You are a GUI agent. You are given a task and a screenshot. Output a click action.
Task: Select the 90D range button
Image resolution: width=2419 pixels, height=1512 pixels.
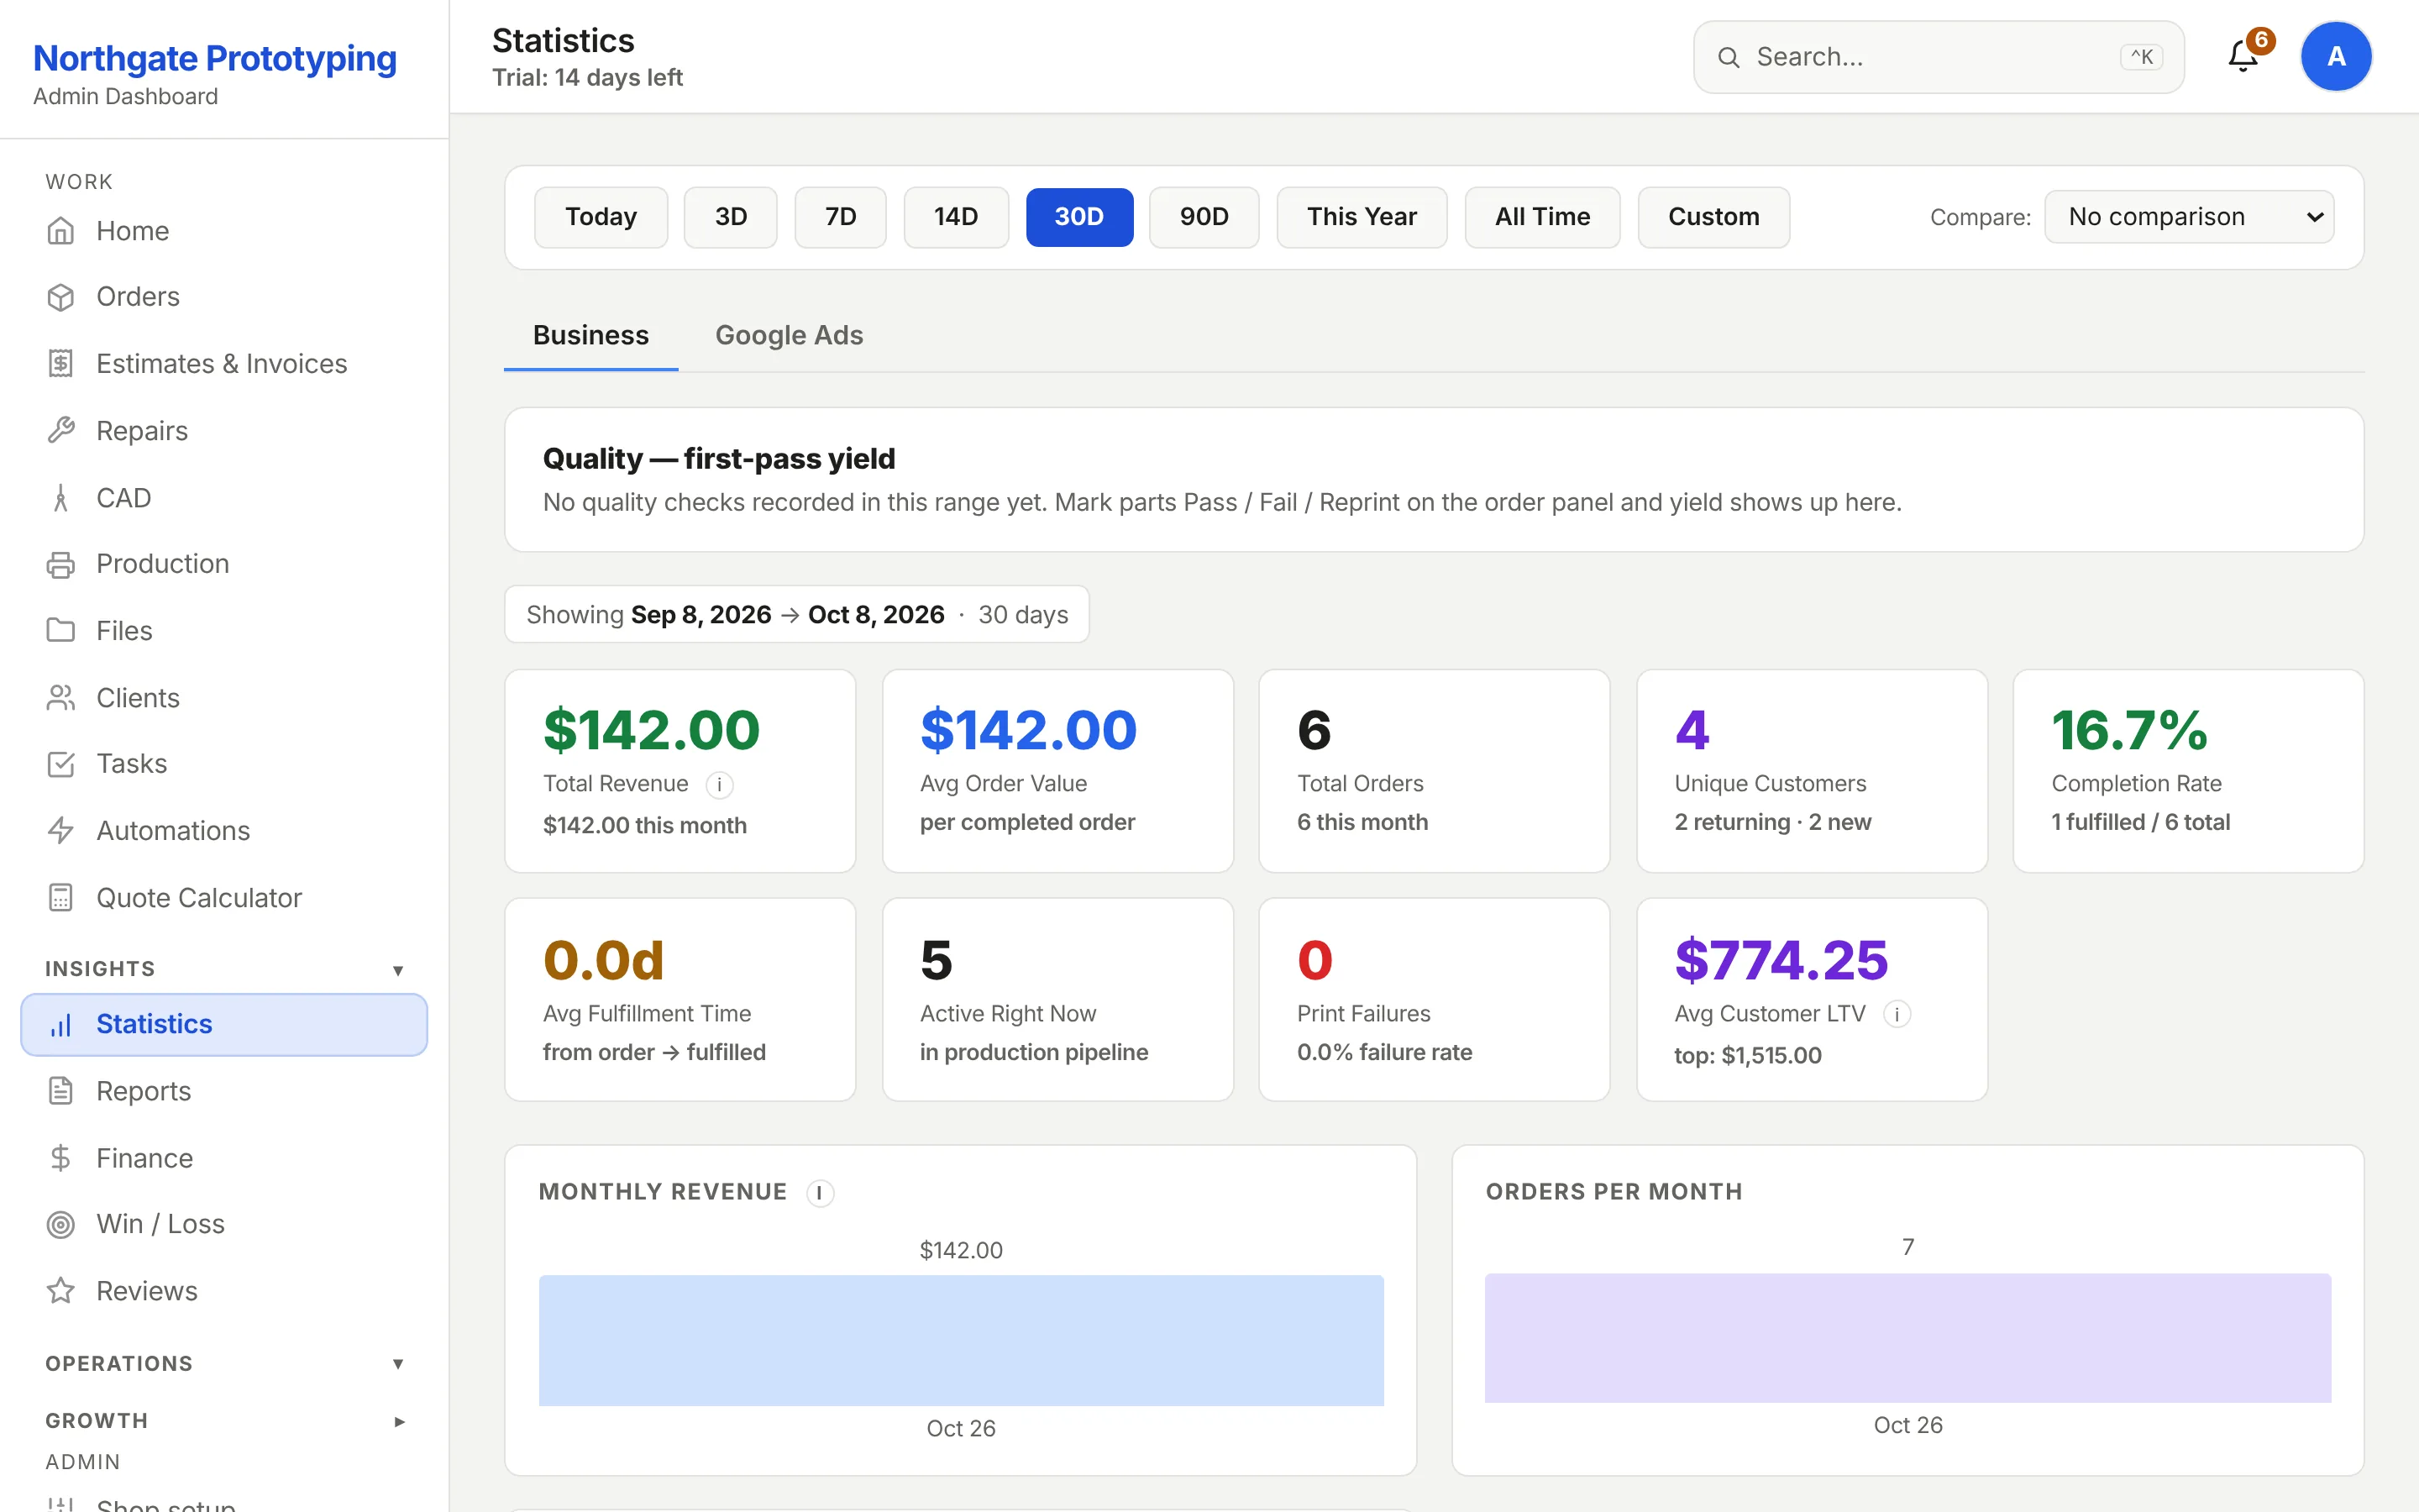(1204, 217)
